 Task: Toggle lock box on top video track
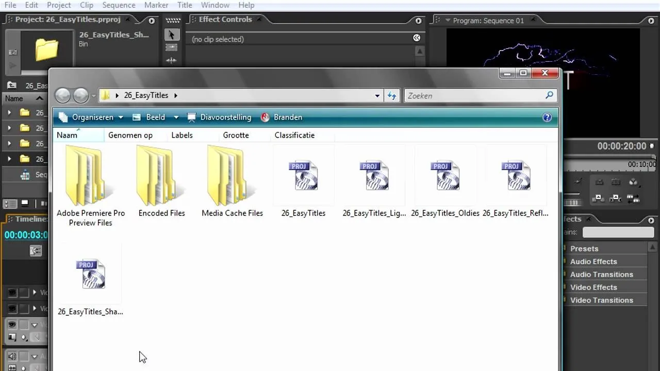pos(24,293)
